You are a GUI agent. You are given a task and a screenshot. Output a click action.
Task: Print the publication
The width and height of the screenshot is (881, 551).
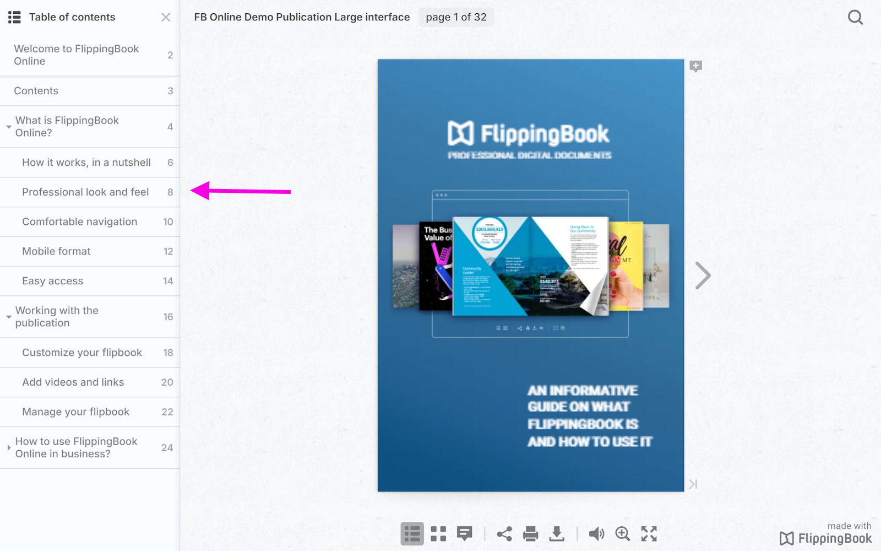click(531, 533)
